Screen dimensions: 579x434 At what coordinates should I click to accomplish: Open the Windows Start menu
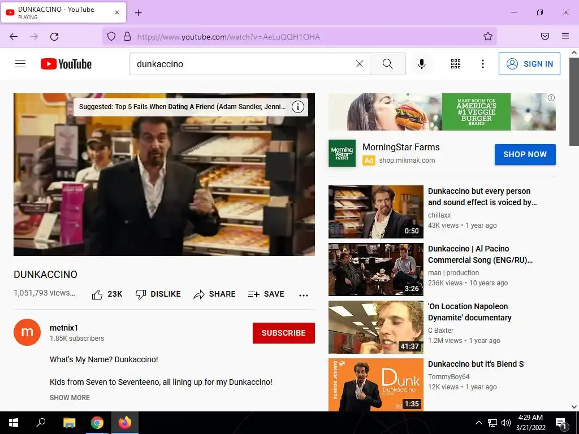[x=14, y=423]
